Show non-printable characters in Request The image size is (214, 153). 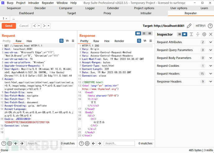pos(67,41)
